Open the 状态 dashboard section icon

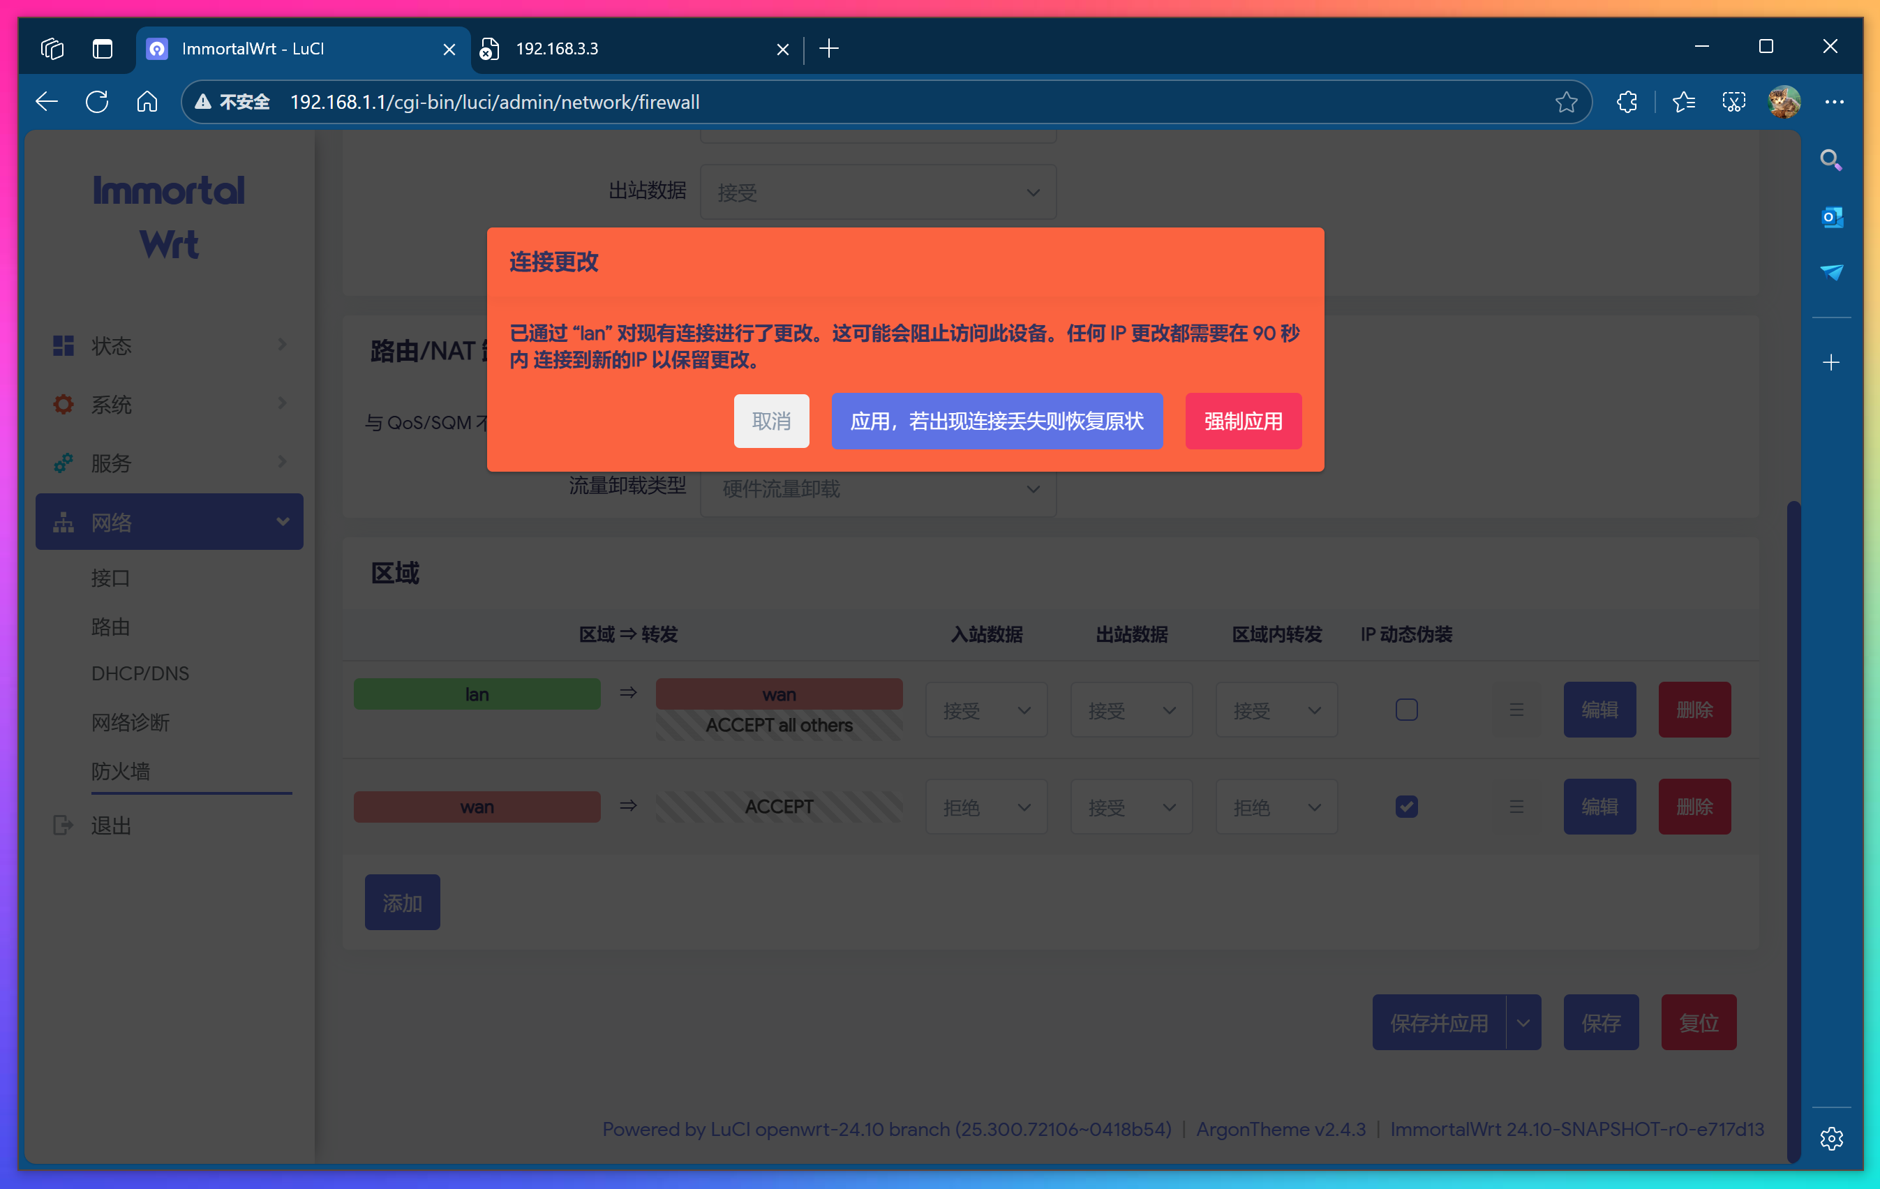pyautogui.click(x=63, y=346)
